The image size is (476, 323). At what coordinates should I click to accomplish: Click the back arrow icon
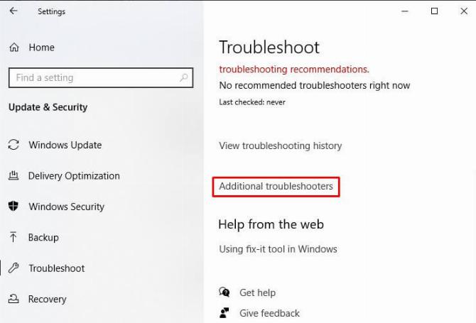coord(13,11)
